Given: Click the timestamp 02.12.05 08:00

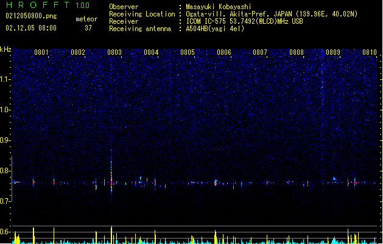Looking at the screenshot, I should coord(31,28).
